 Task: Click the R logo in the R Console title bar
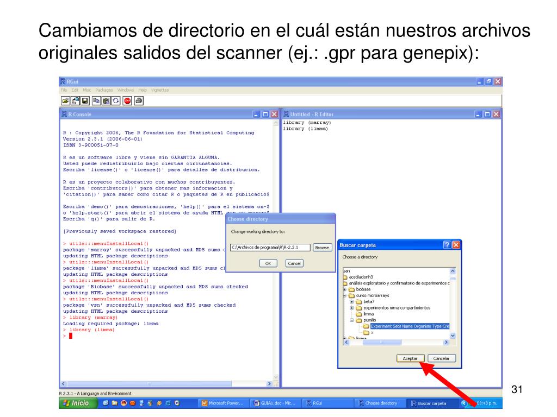[64, 114]
